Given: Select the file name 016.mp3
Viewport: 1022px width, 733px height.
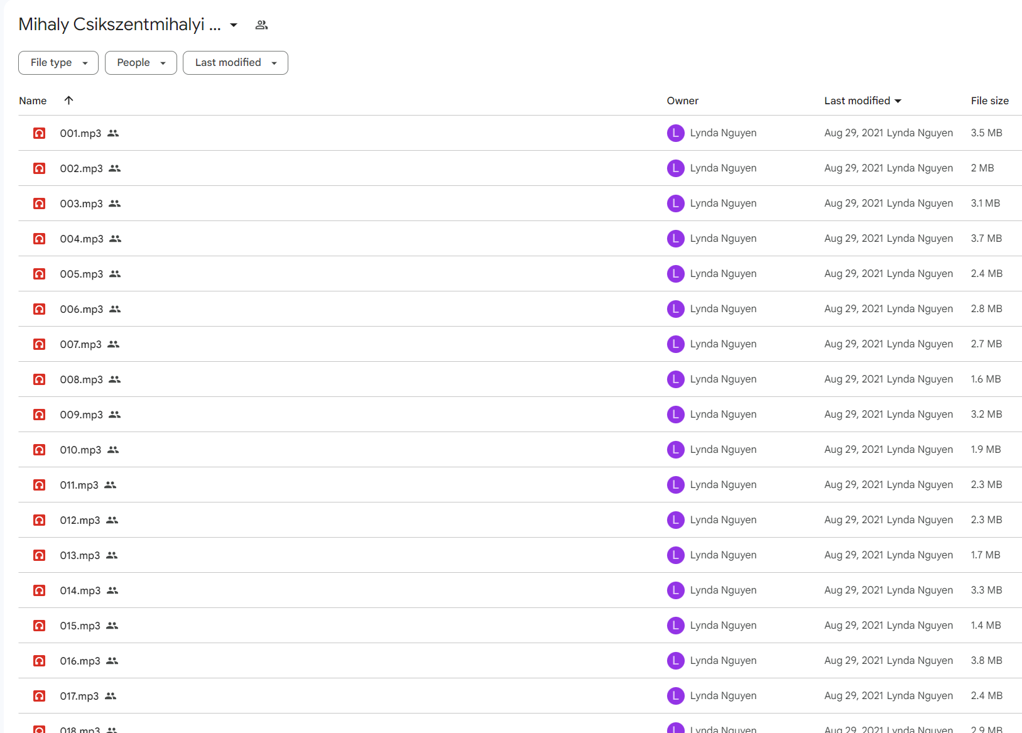Looking at the screenshot, I should coord(80,661).
